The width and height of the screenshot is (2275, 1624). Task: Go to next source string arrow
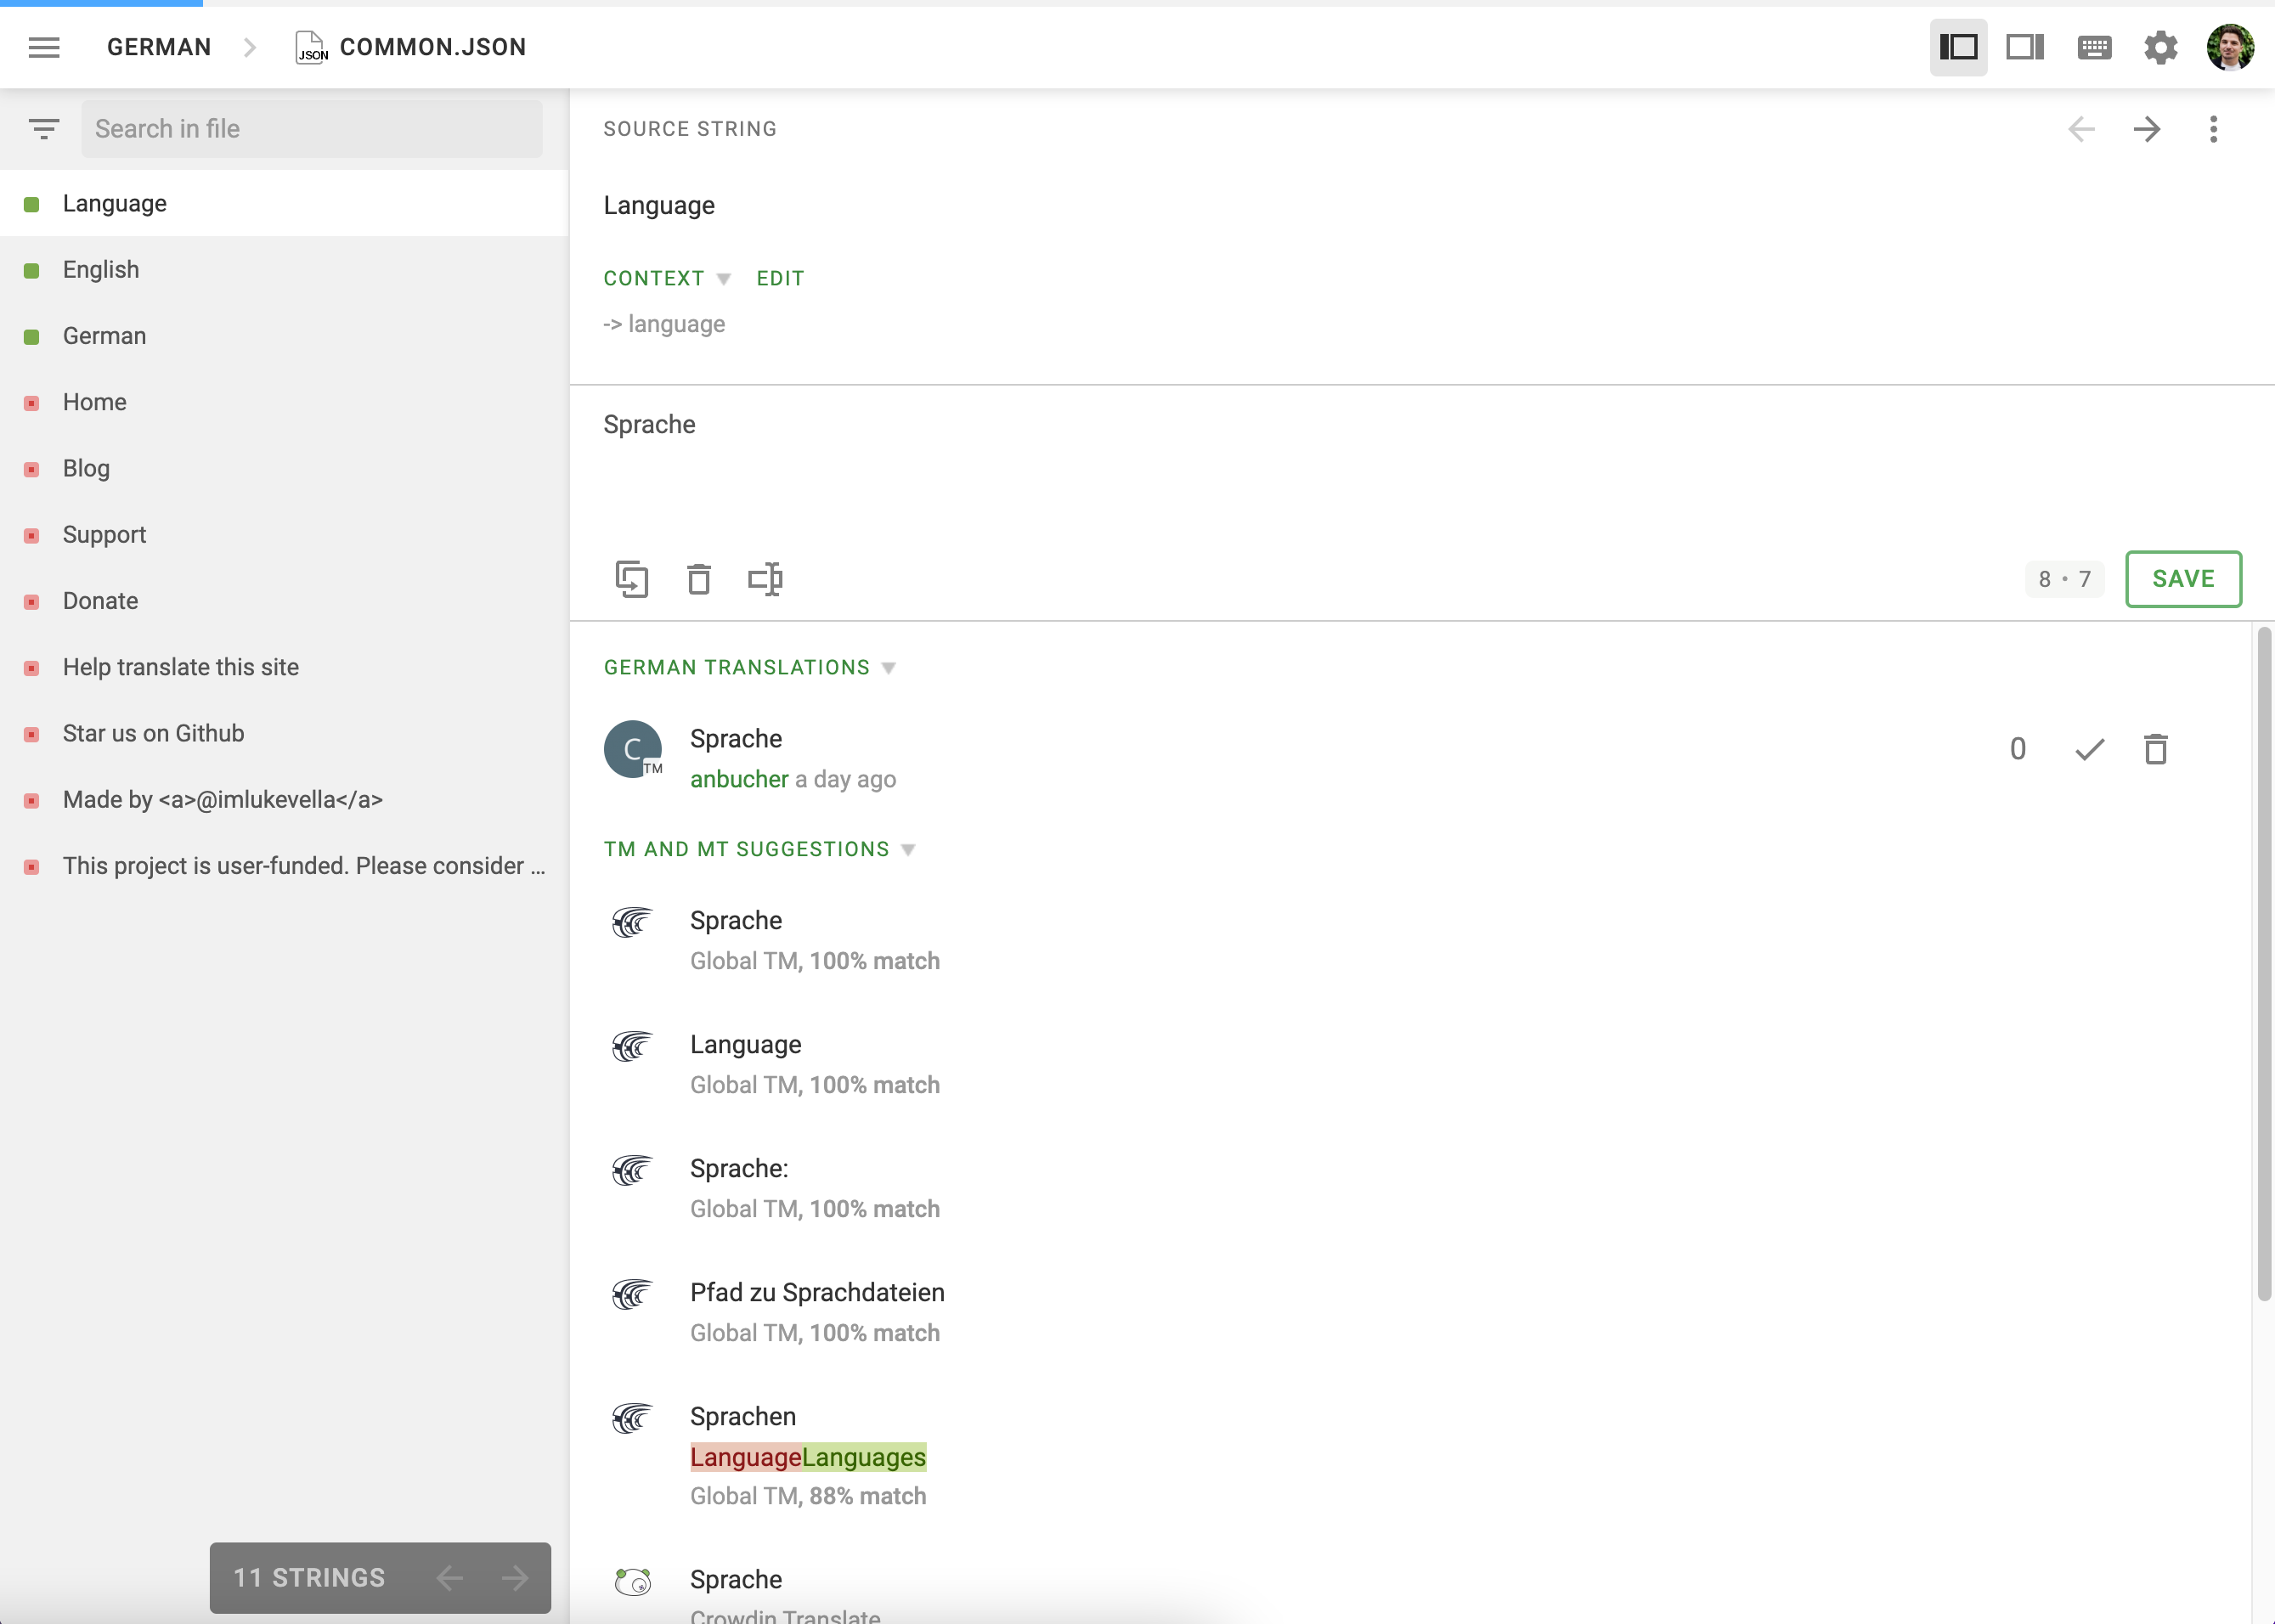[2147, 129]
